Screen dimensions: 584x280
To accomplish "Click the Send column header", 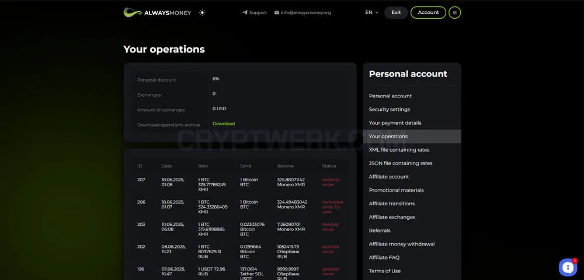I will click(245, 166).
